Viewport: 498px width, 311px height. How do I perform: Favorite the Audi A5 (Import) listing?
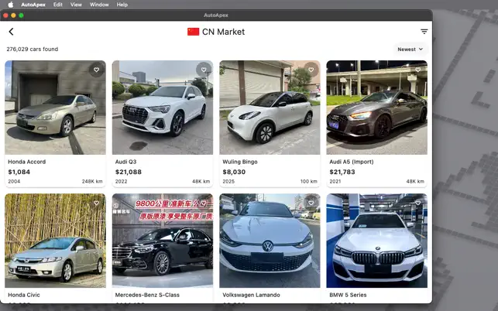point(418,70)
